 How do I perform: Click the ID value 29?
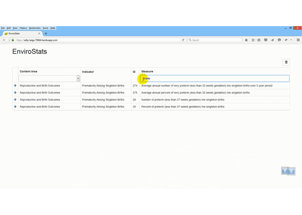tap(134, 100)
